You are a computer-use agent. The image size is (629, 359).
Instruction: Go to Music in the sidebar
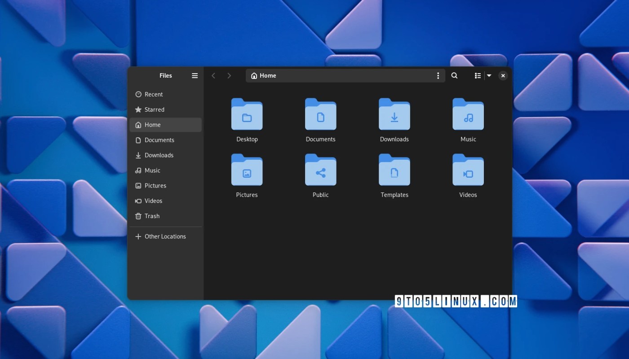[165, 171]
